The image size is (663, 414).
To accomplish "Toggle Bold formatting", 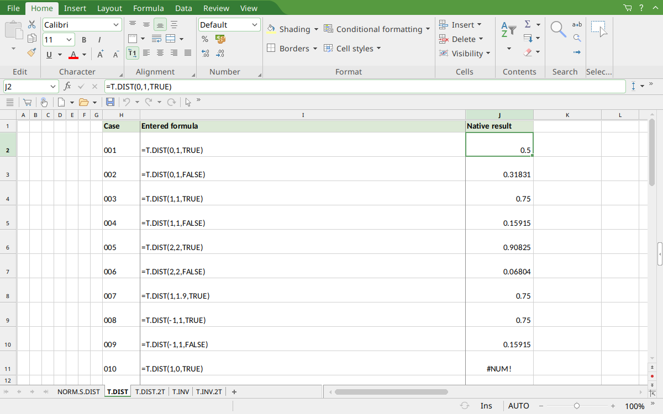I will coord(84,40).
